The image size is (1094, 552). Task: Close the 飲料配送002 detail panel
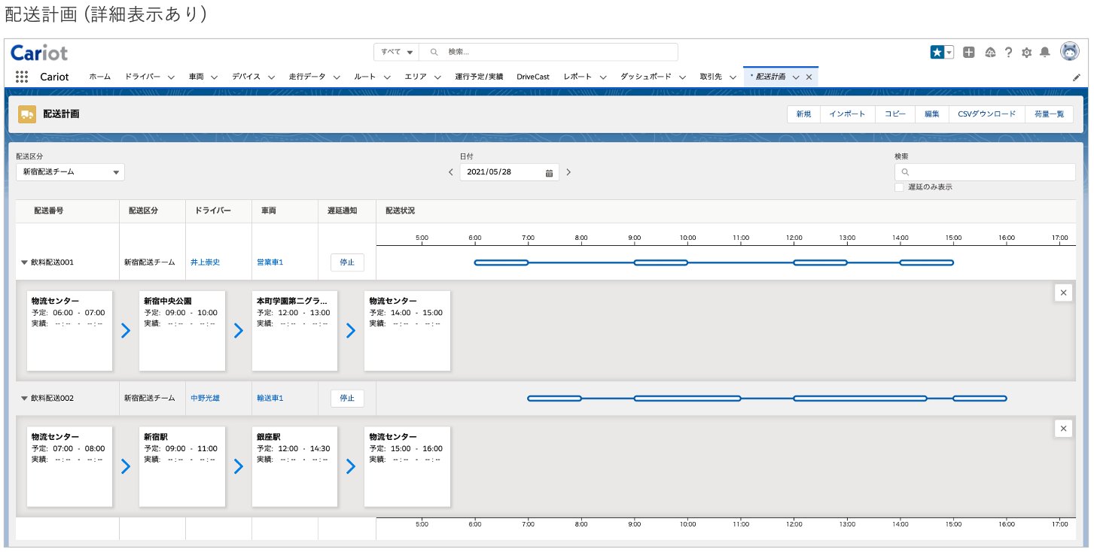click(x=1063, y=429)
